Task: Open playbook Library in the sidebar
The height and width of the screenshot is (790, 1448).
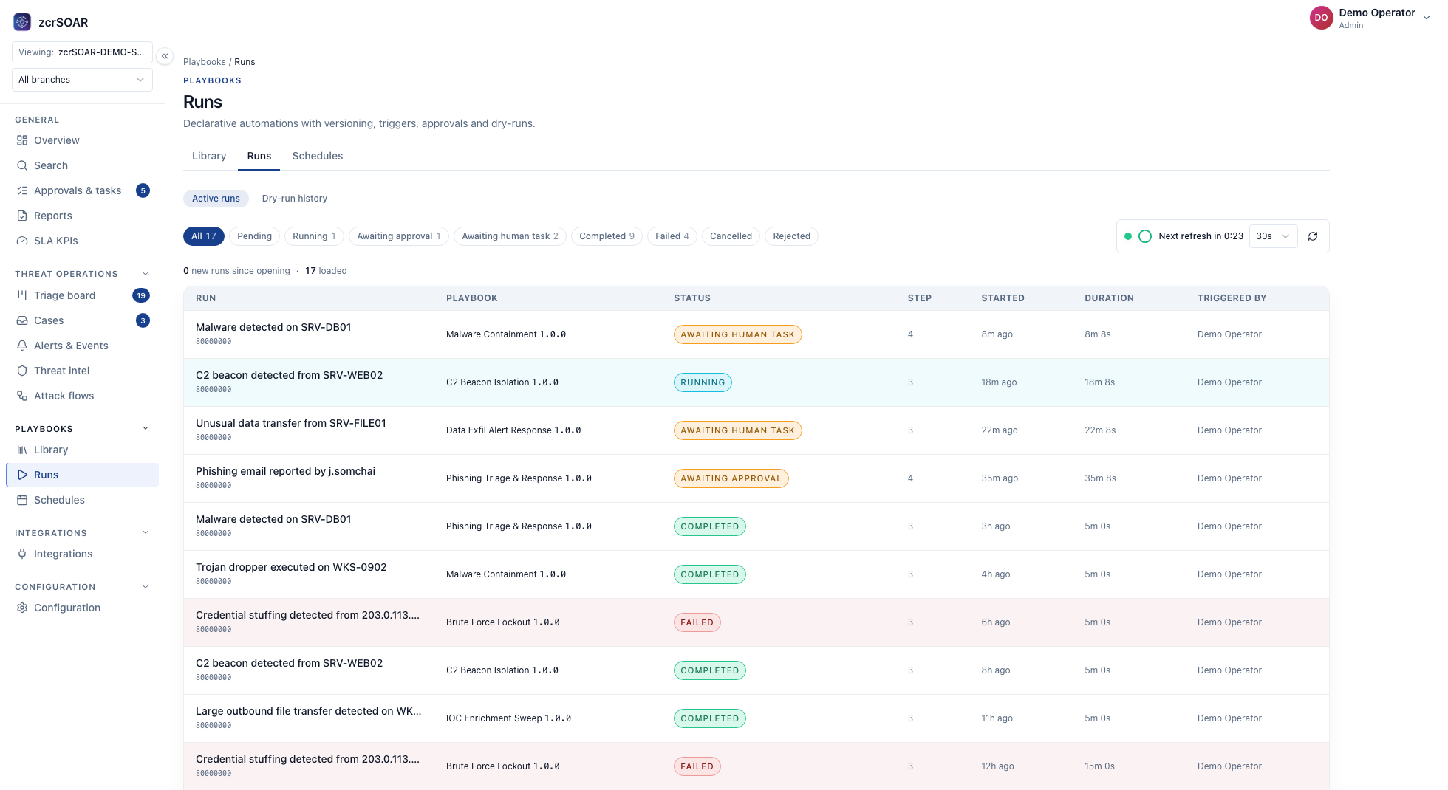Action: click(x=82, y=450)
